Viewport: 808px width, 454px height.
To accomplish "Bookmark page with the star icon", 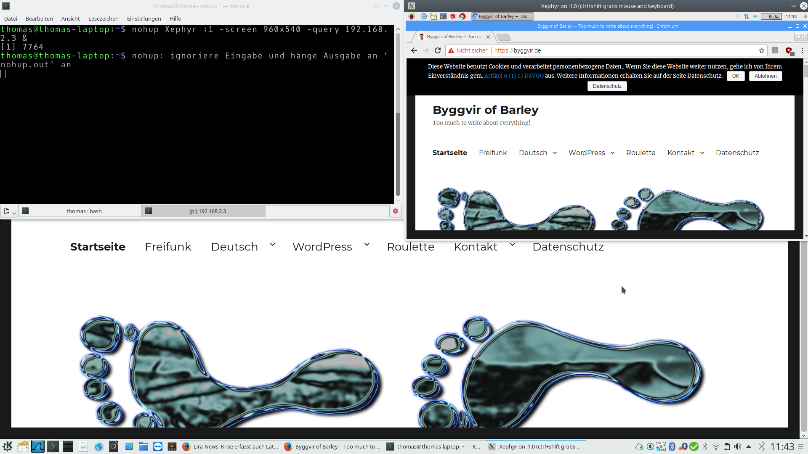I will pyautogui.click(x=761, y=50).
